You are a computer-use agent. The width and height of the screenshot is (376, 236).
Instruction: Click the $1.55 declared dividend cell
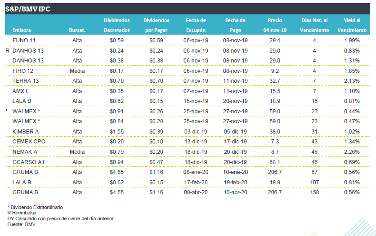[x=116, y=132]
